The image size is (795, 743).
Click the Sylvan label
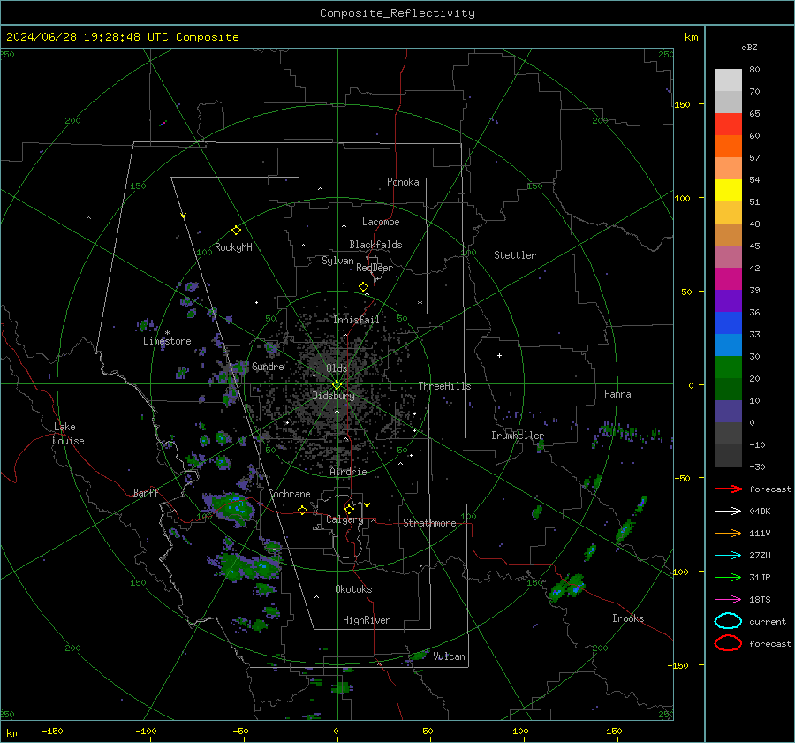[x=337, y=261]
